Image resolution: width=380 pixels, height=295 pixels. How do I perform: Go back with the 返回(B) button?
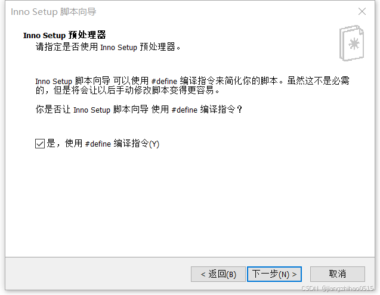tap(218, 274)
